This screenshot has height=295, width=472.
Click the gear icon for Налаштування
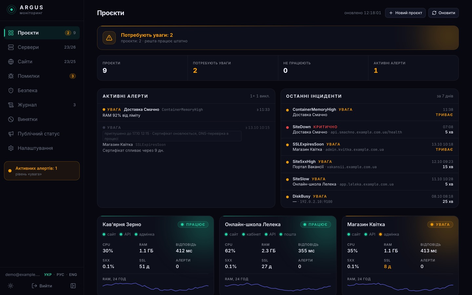tap(11, 148)
